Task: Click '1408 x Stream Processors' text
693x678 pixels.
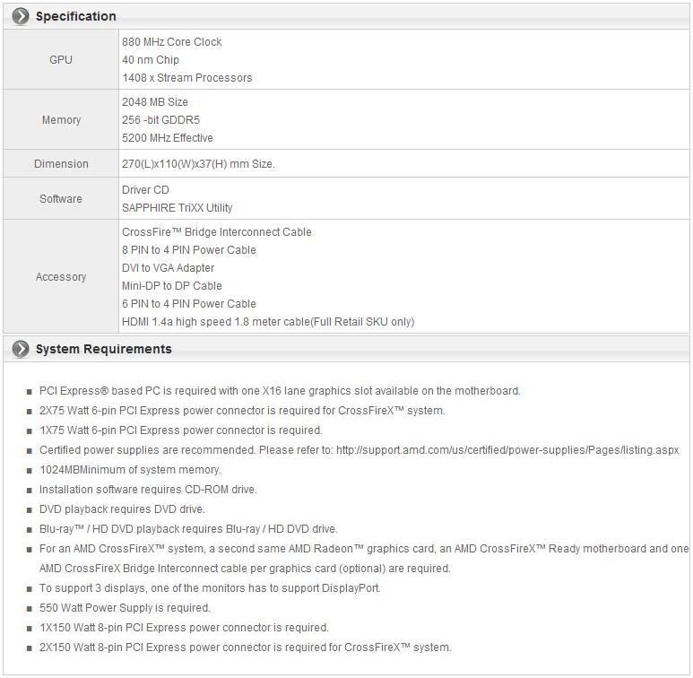Action: pyautogui.click(x=187, y=78)
